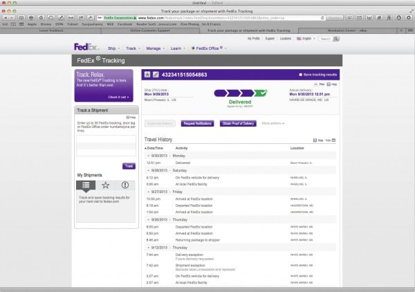Click the search magnifier icon on the FedEx page
This screenshot has height=292, width=415.
click(x=336, y=39)
